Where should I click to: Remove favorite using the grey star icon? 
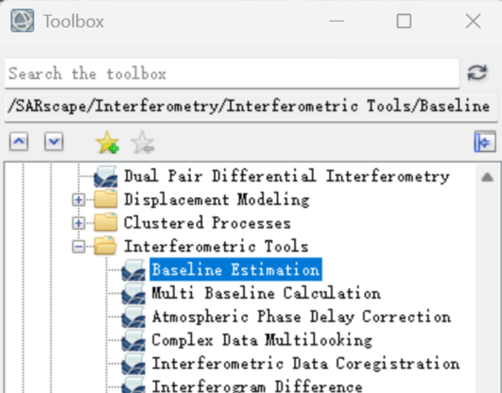pos(142,142)
